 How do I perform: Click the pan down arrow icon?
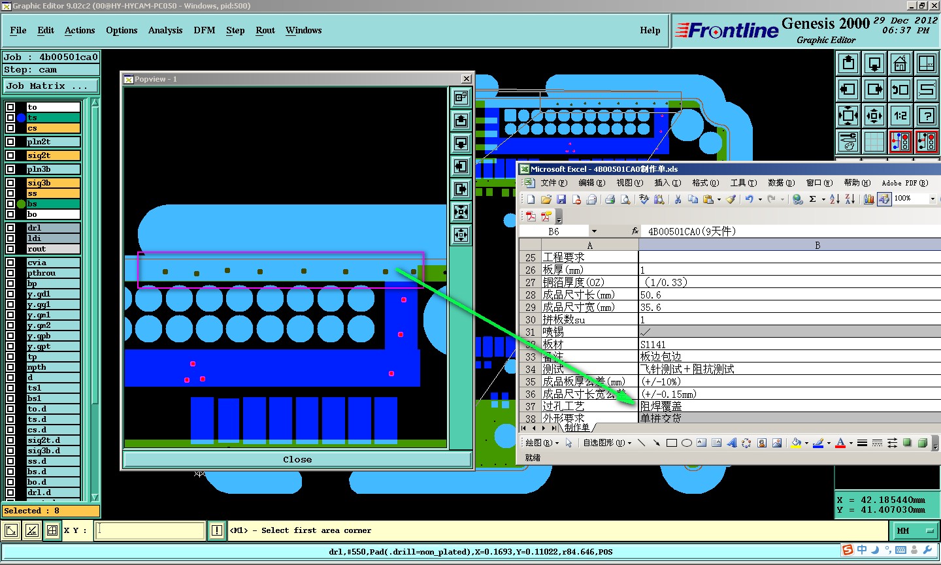tap(874, 63)
